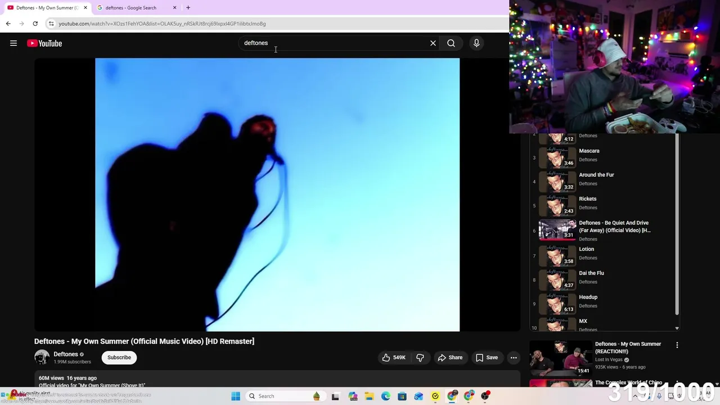Viewport: 720px width, 405px height.
Task: Click the browser address bar URL
Action: pyautogui.click(x=162, y=24)
